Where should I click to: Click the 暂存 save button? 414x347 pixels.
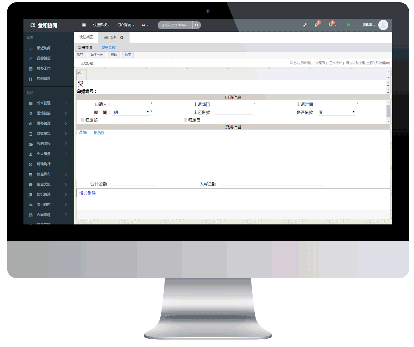point(80,55)
